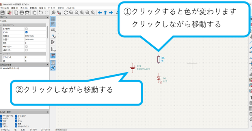The image size is (252, 131).
Task: Open the ヘルプ menu
Action: pyautogui.click(x=70, y=8)
